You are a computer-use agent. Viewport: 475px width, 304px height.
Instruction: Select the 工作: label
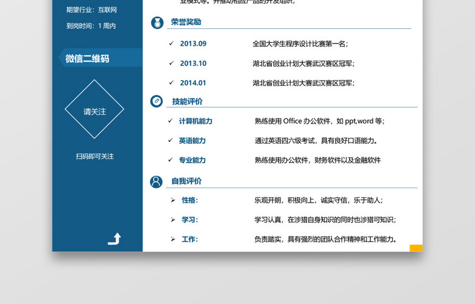(x=190, y=239)
